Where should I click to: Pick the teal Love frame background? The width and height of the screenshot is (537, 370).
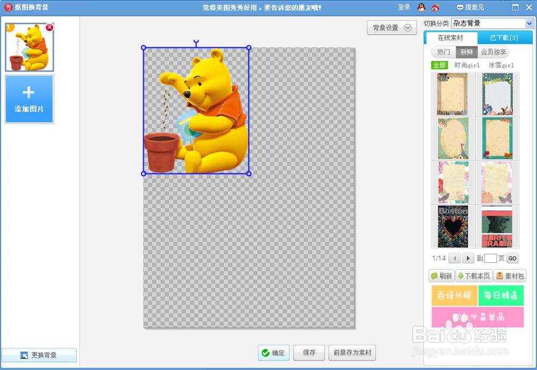tap(497, 138)
